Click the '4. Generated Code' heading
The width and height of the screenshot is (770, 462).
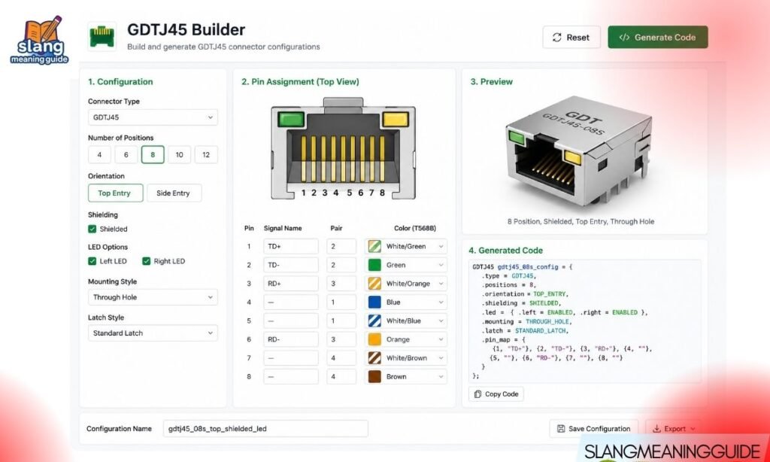(505, 250)
